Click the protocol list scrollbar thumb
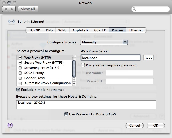 point(74,69)
